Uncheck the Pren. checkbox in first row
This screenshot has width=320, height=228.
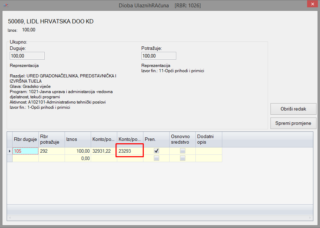pos(156,151)
